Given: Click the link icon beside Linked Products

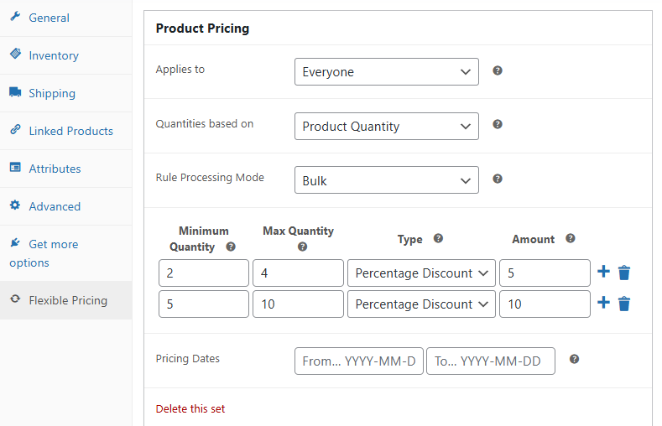Looking at the screenshot, I should click(x=15, y=129).
